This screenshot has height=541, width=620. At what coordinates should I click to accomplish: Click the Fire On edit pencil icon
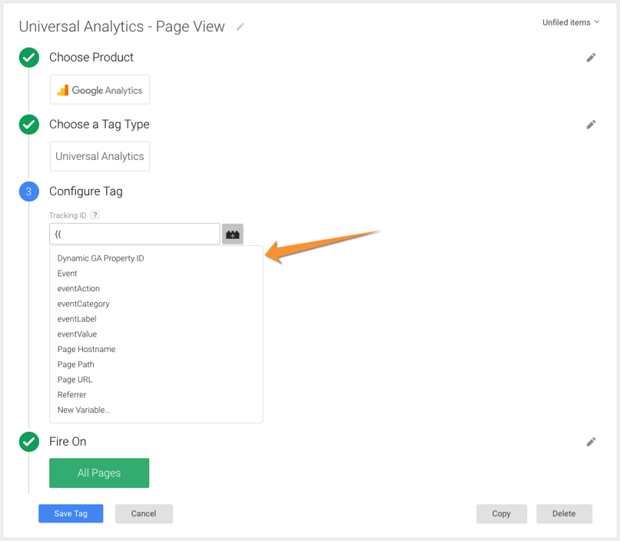point(591,442)
